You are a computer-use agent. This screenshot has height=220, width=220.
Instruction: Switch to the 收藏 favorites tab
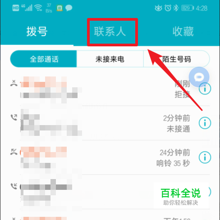(183, 31)
